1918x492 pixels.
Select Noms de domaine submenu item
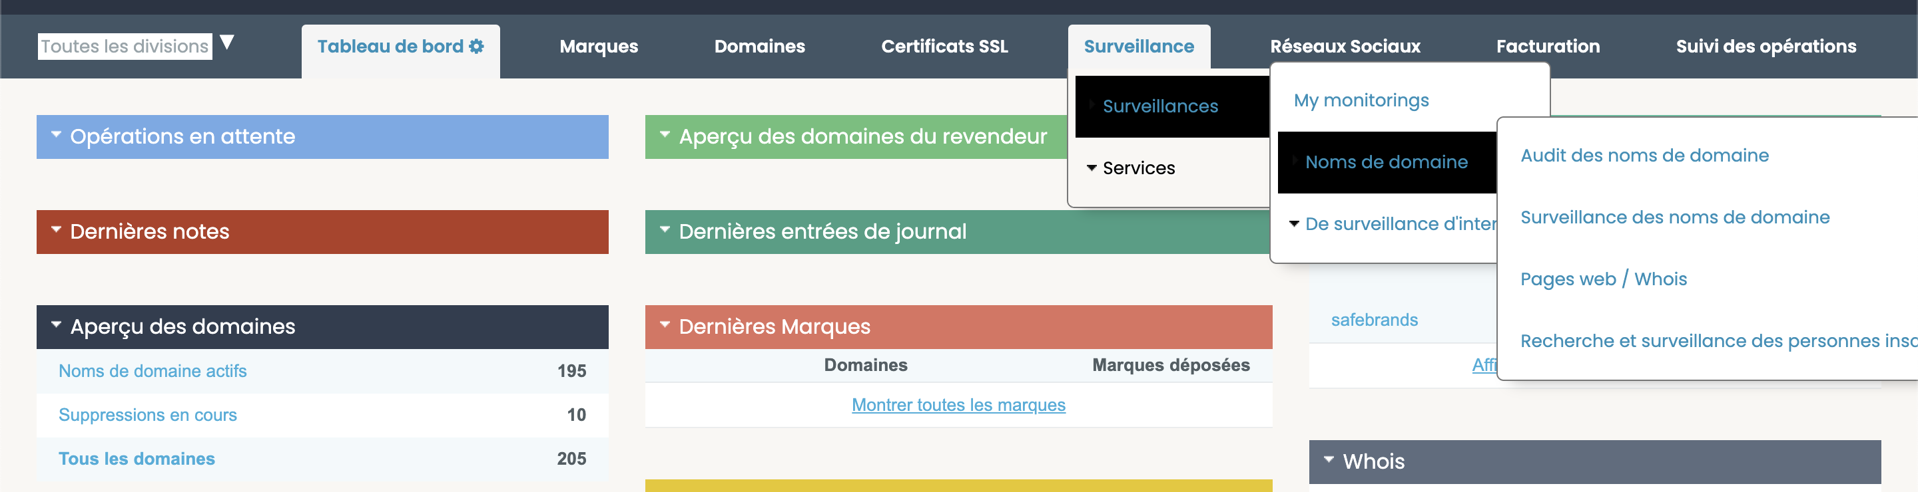click(1387, 162)
